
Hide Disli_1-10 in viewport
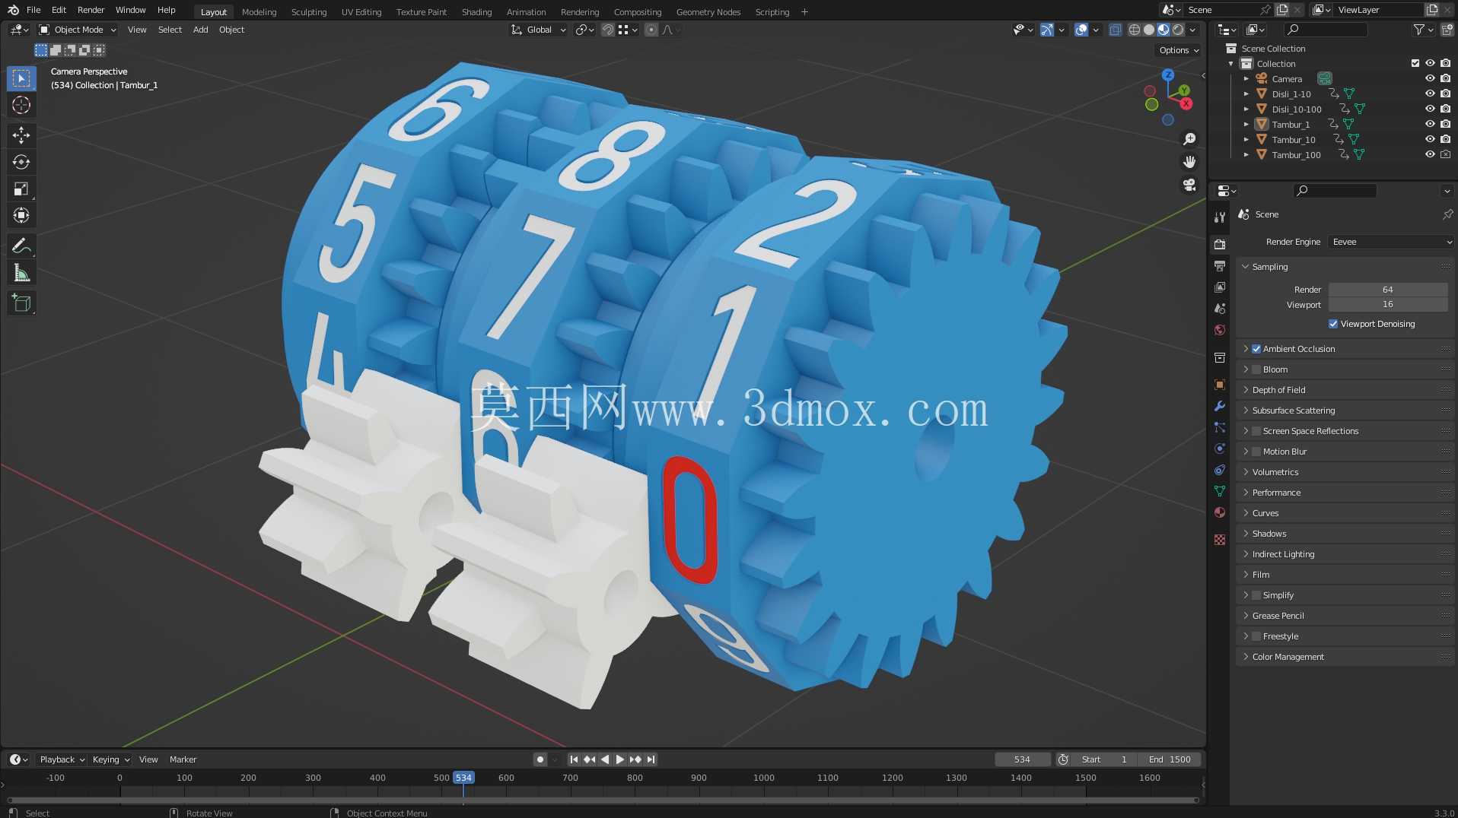coord(1430,94)
